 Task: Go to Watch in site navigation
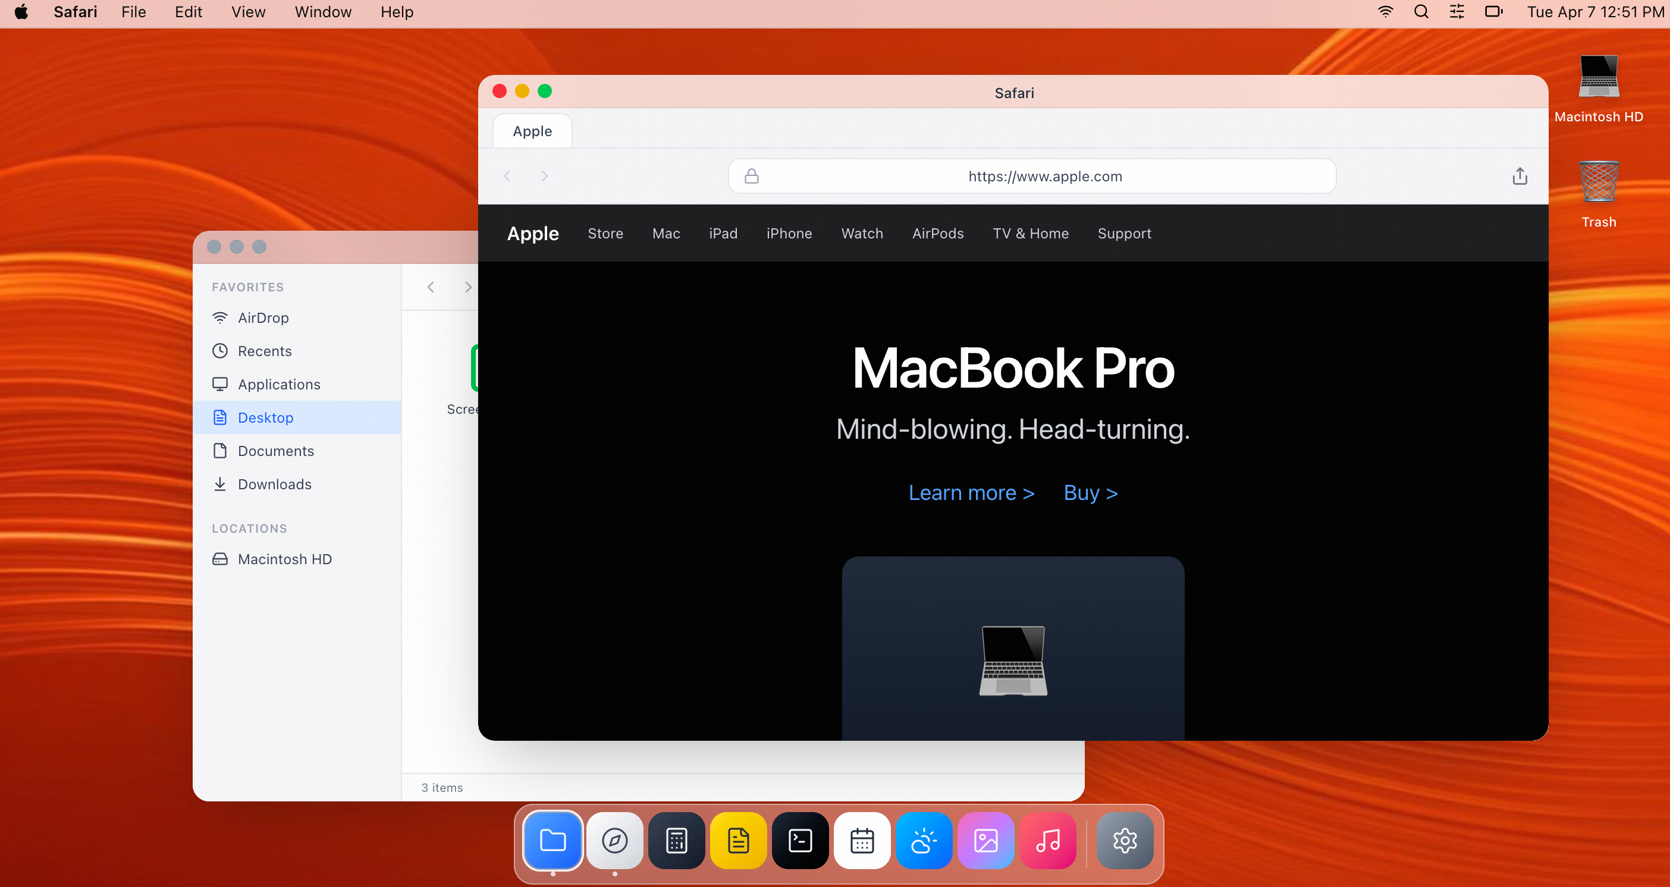pos(862,233)
